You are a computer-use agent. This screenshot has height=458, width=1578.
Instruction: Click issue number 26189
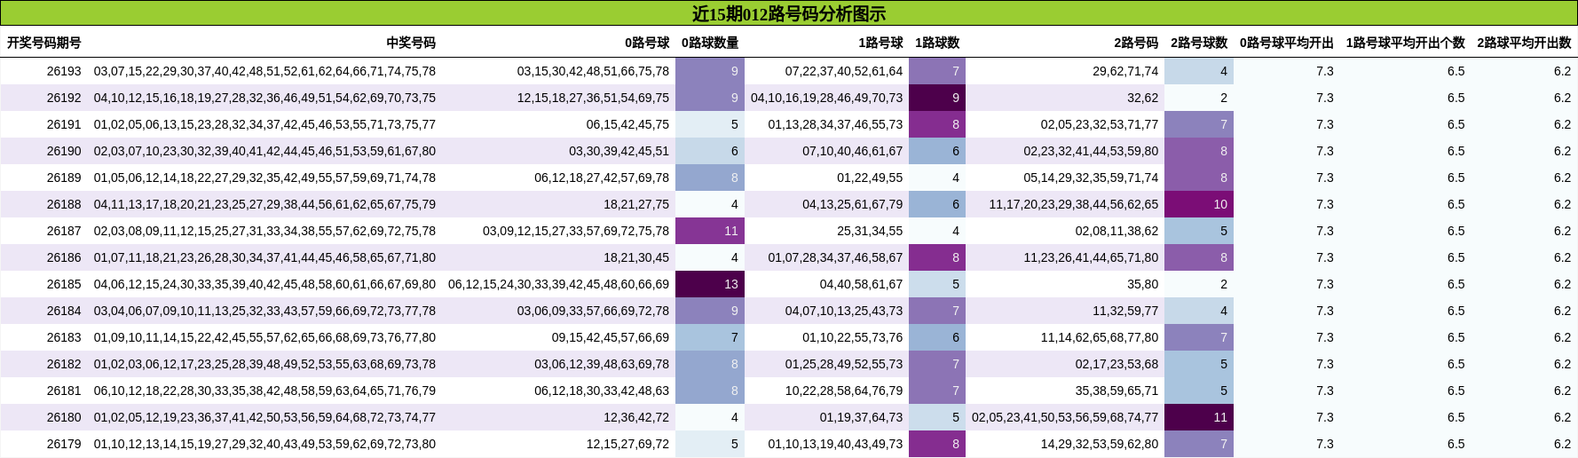point(64,178)
